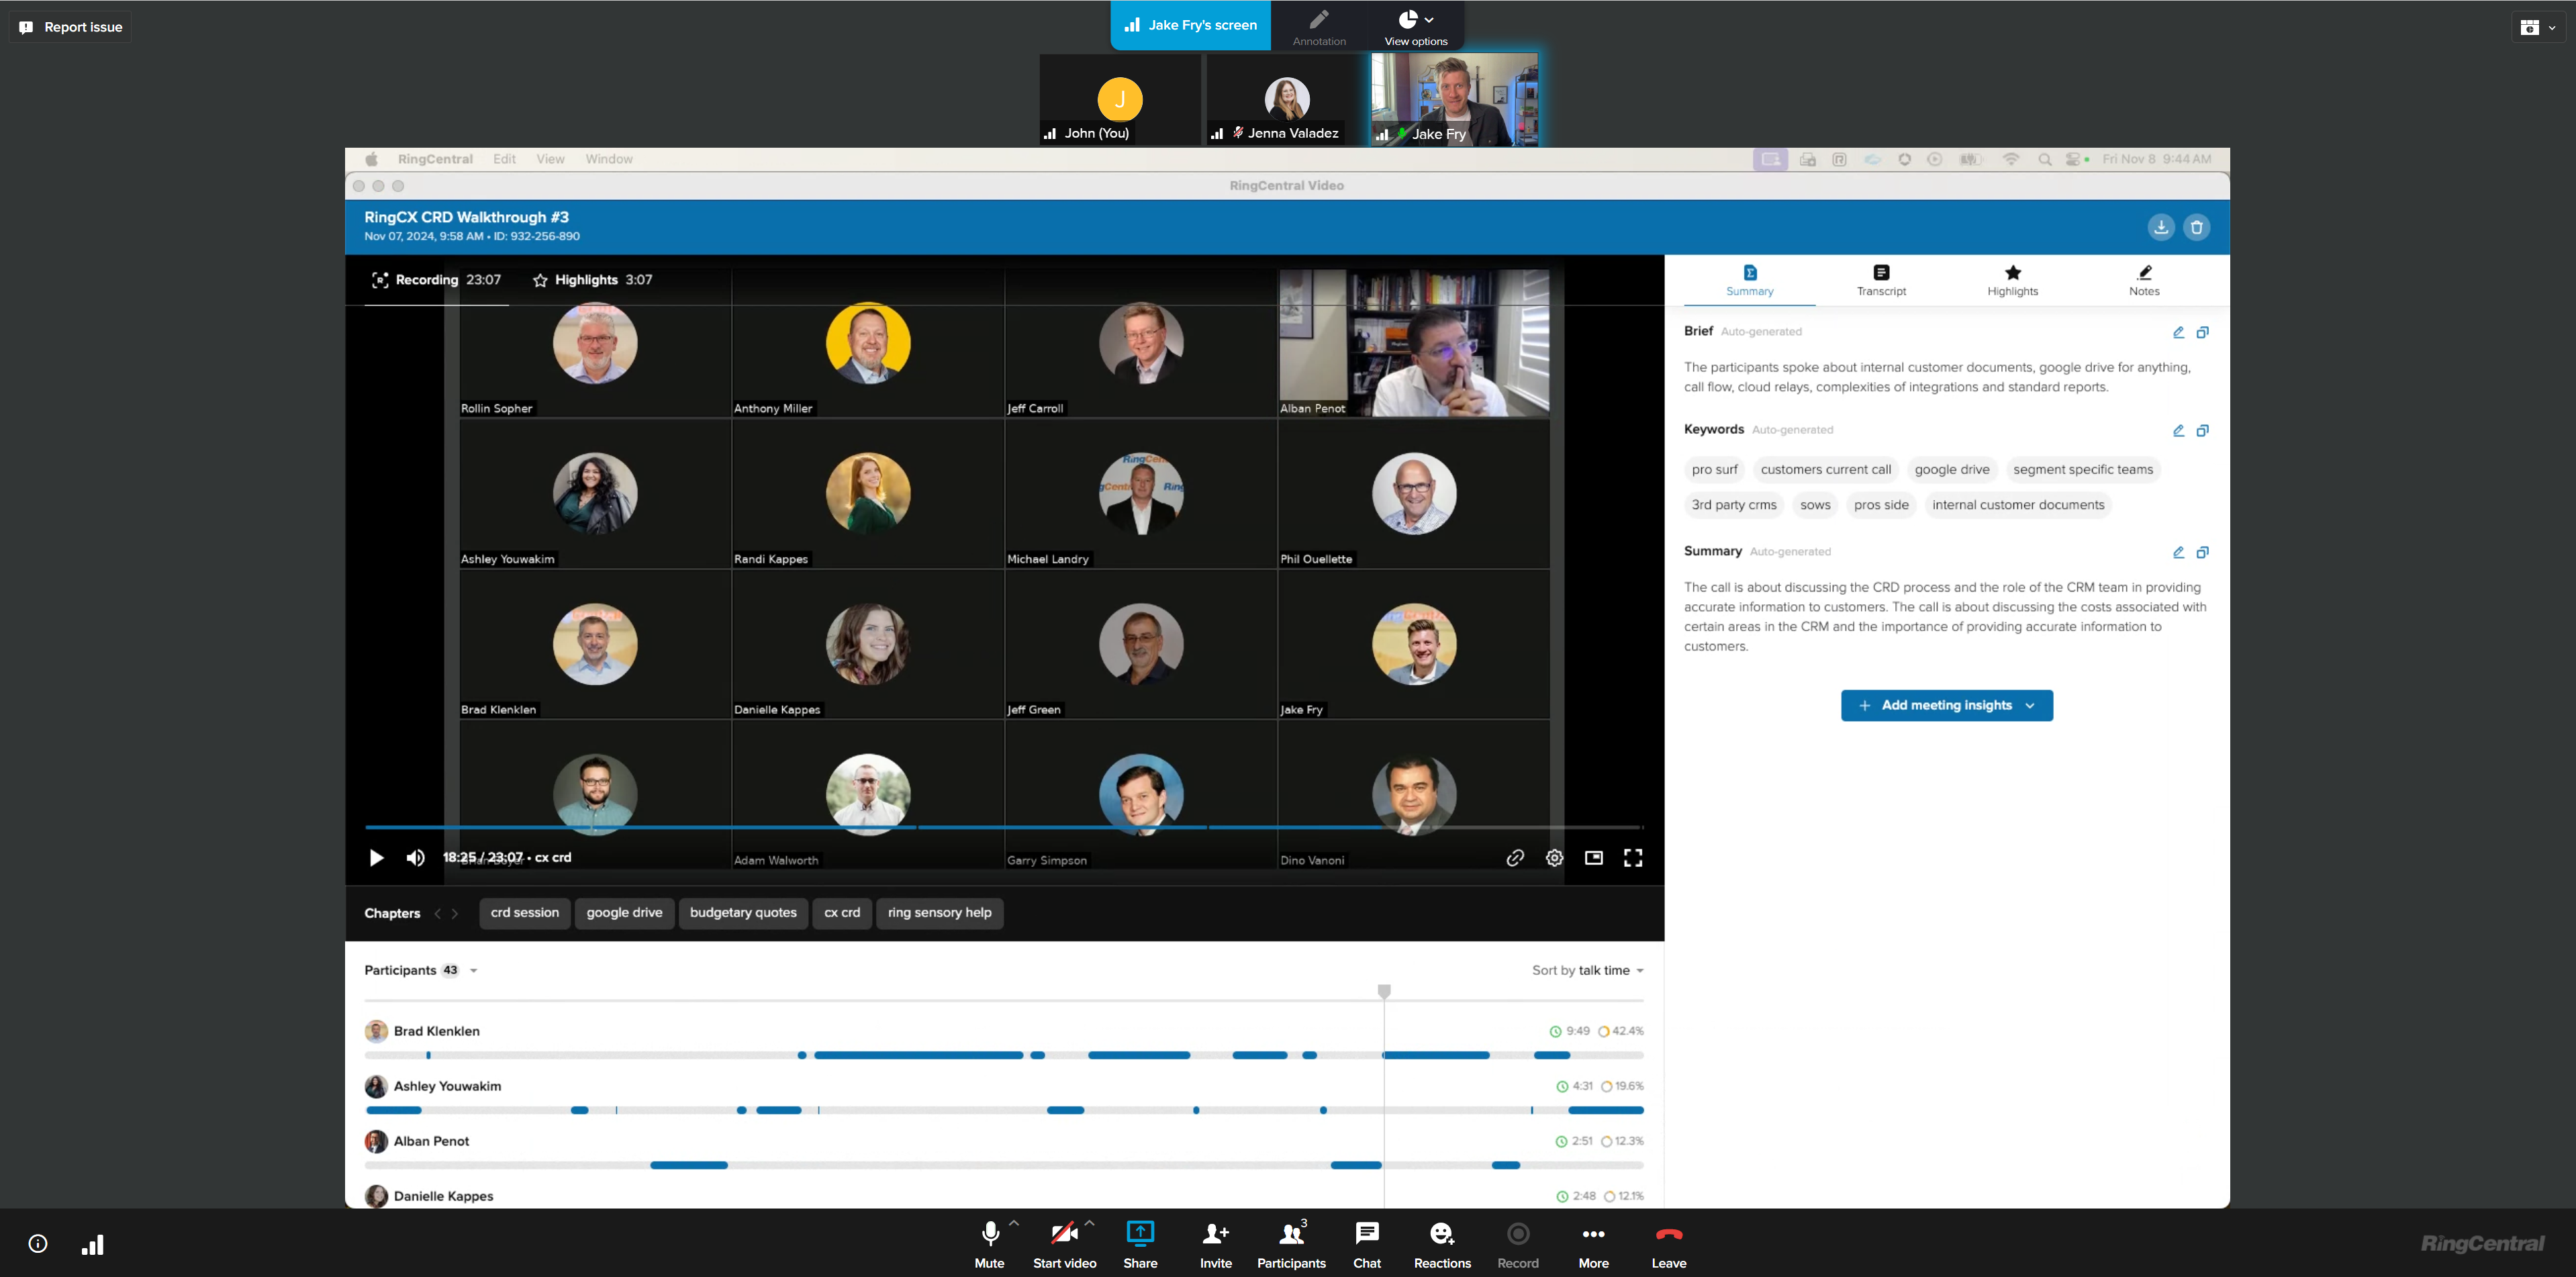
Task: Toggle Mute microphone
Action: pyautogui.click(x=989, y=1244)
